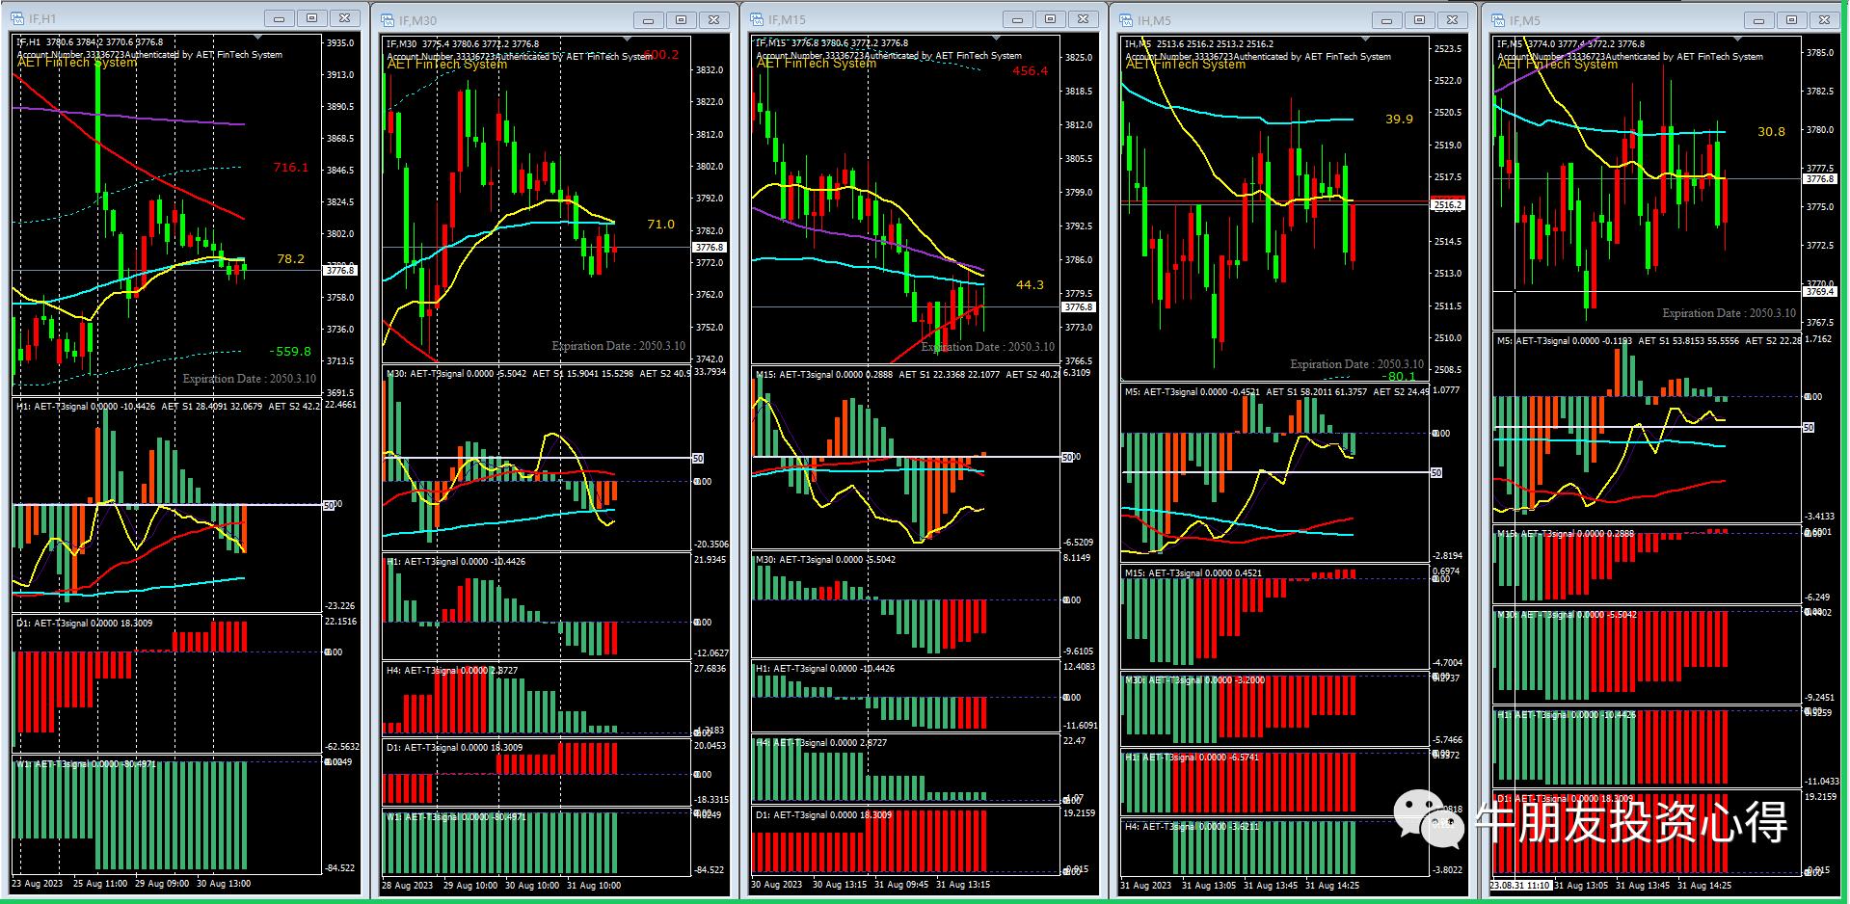The width and height of the screenshot is (1850, 904).
Task: Click the green -559.8 value in IF,H1
Action: [x=290, y=352]
